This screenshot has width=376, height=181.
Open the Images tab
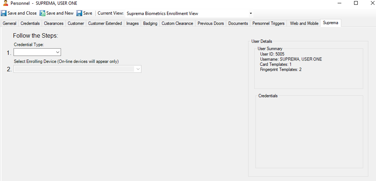tap(132, 23)
